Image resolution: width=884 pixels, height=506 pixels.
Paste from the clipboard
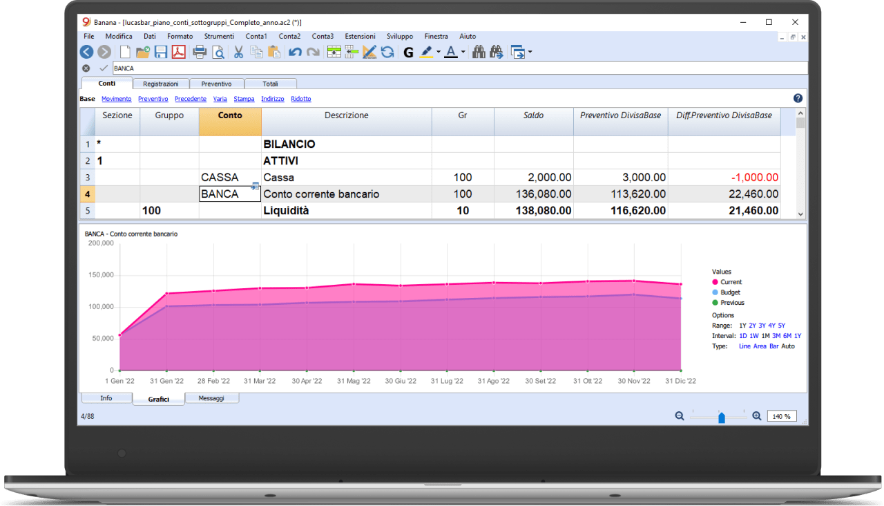[x=274, y=52]
